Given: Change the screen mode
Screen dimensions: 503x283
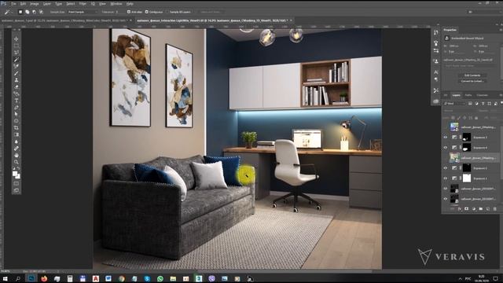Looking at the screenshot, I should [16, 190].
